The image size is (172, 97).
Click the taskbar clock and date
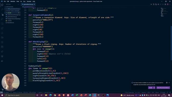click(164, 95)
